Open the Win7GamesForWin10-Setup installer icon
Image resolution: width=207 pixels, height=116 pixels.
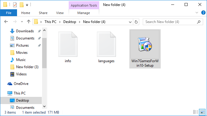(x=145, y=44)
